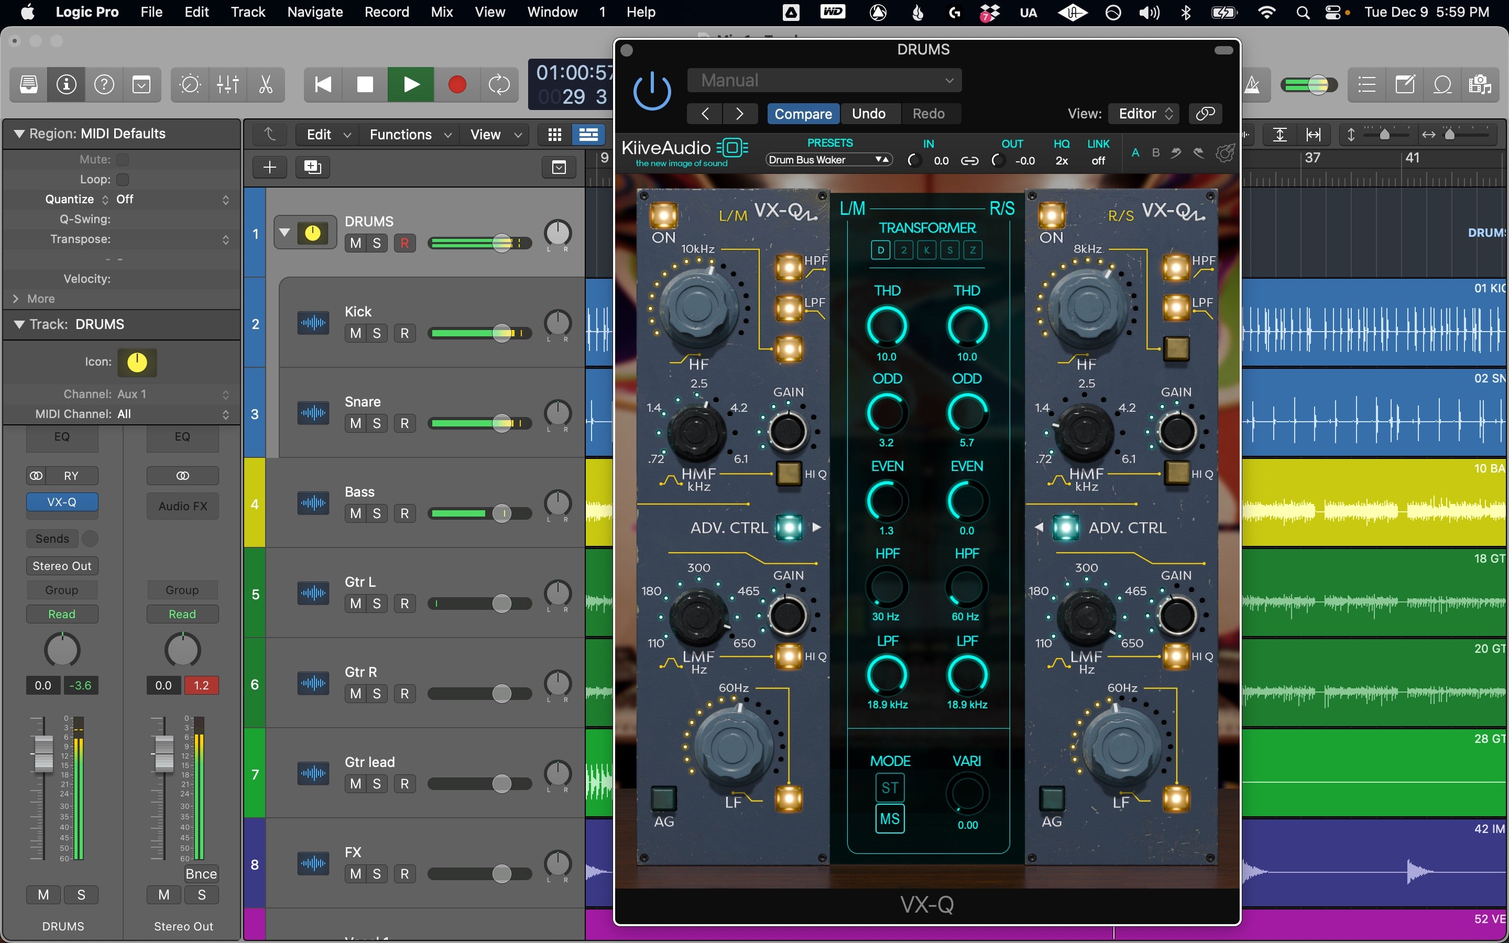Open the Mix menu in the menu bar
The height and width of the screenshot is (943, 1509).
pyautogui.click(x=442, y=12)
